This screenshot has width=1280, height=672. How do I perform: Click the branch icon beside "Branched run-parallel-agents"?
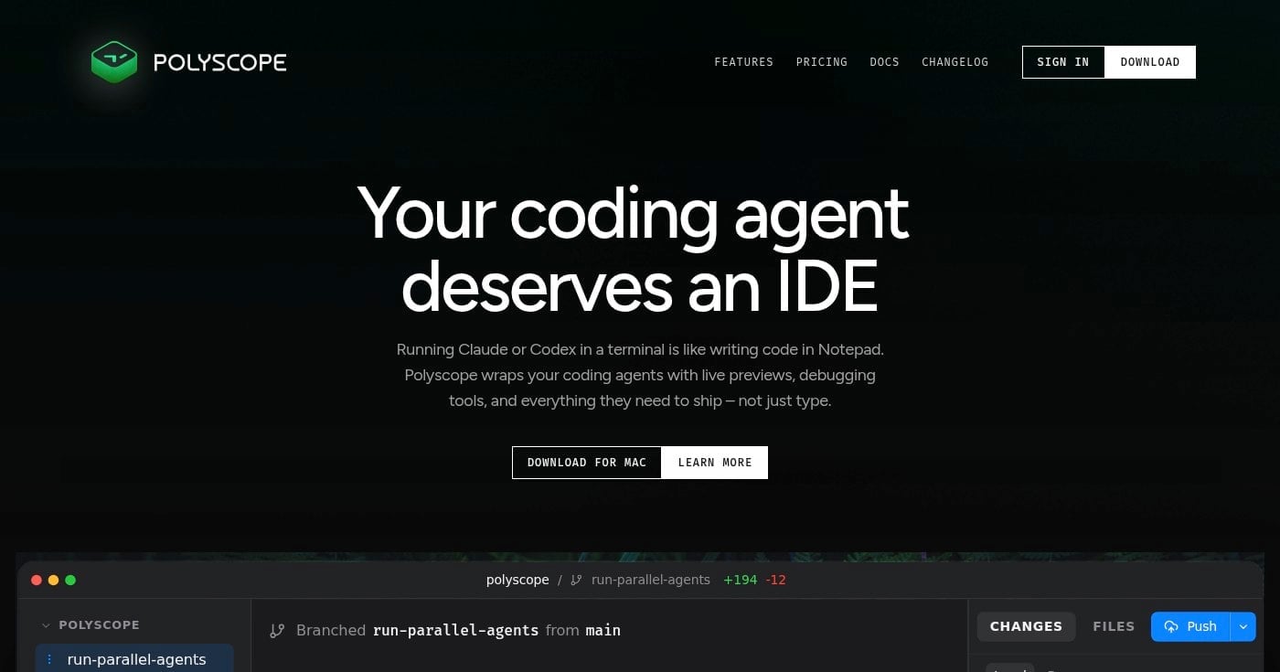point(277,630)
